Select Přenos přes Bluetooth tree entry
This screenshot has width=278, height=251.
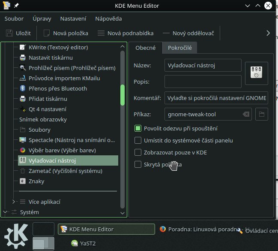point(58,88)
